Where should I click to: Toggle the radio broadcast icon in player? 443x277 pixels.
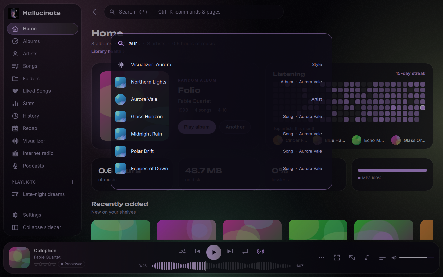pos(261,251)
